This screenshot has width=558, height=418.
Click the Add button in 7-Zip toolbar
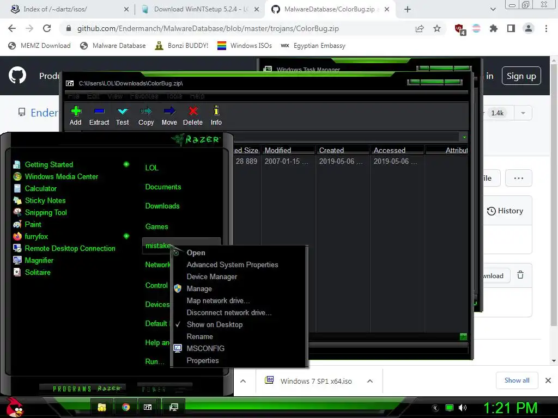pyautogui.click(x=75, y=115)
